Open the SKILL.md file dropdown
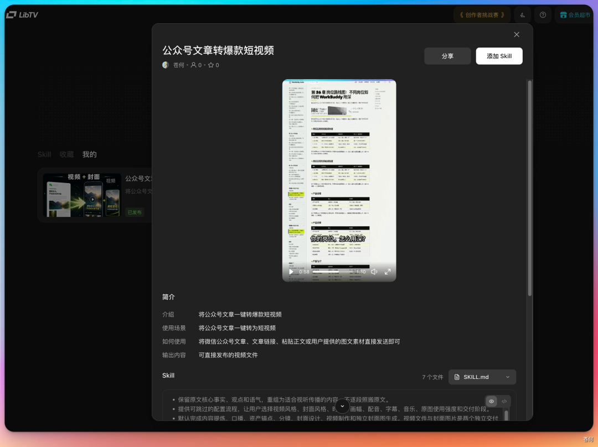The width and height of the screenshot is (598, 447). [x=482, y=377]
